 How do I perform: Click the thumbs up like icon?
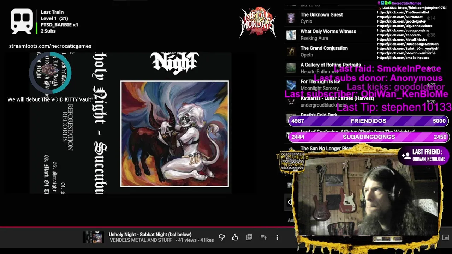tap(235, 237)
